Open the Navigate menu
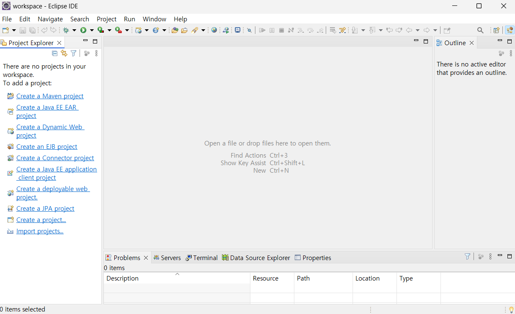This screenshot has width=515, height=314. (x=50, y=19)
